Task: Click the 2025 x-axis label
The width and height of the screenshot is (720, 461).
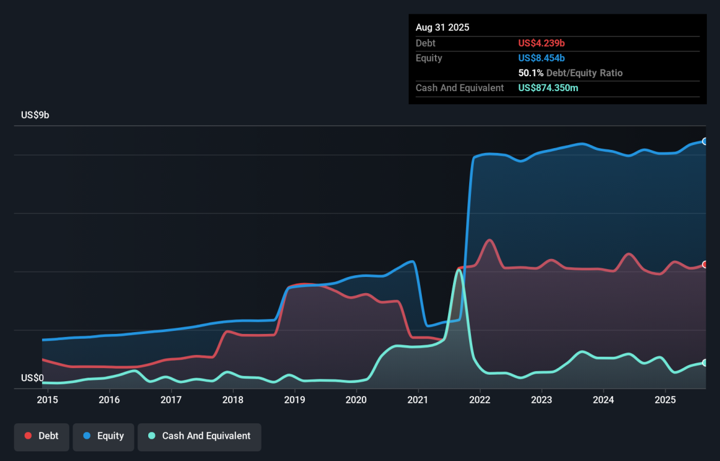Action: 665,400
